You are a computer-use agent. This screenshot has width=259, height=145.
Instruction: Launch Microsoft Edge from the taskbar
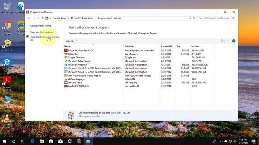(32, 141)
